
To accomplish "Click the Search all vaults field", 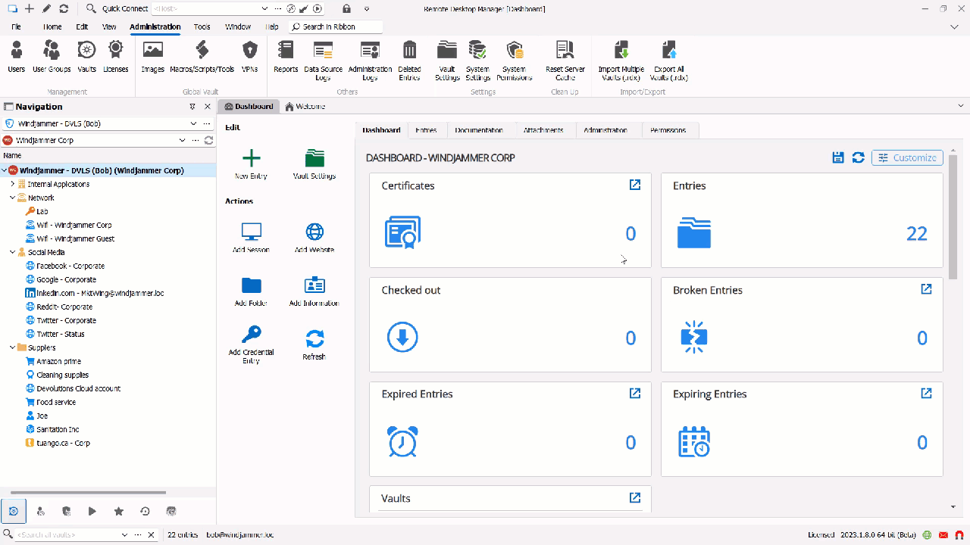I will tap(67, 534).
